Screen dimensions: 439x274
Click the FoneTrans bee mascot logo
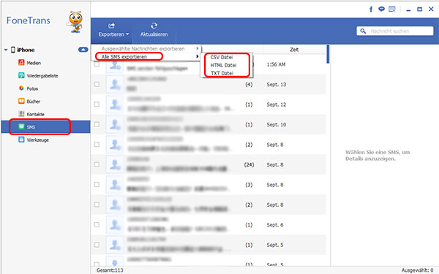click(x=75, y=22)
